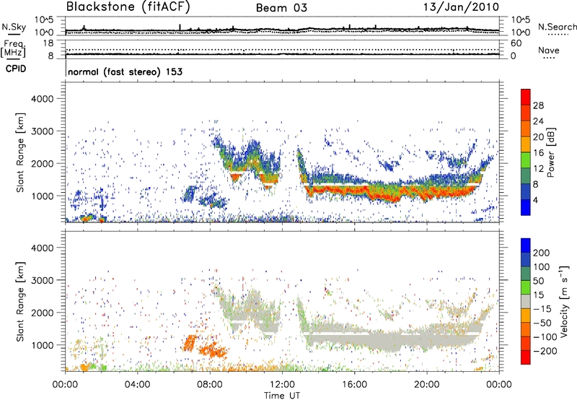
Task: Click the 50 label on Velocity color bar
Action: click(538, 281)
